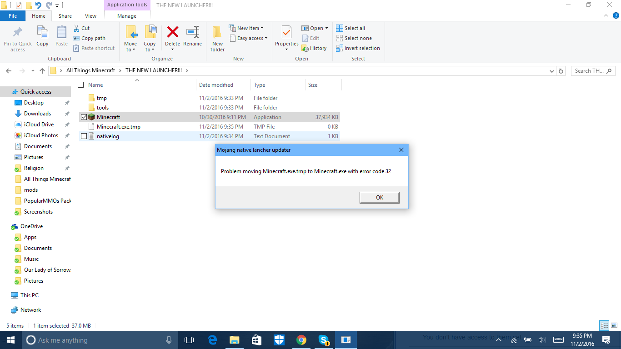Switch to the Home tab

39,16
